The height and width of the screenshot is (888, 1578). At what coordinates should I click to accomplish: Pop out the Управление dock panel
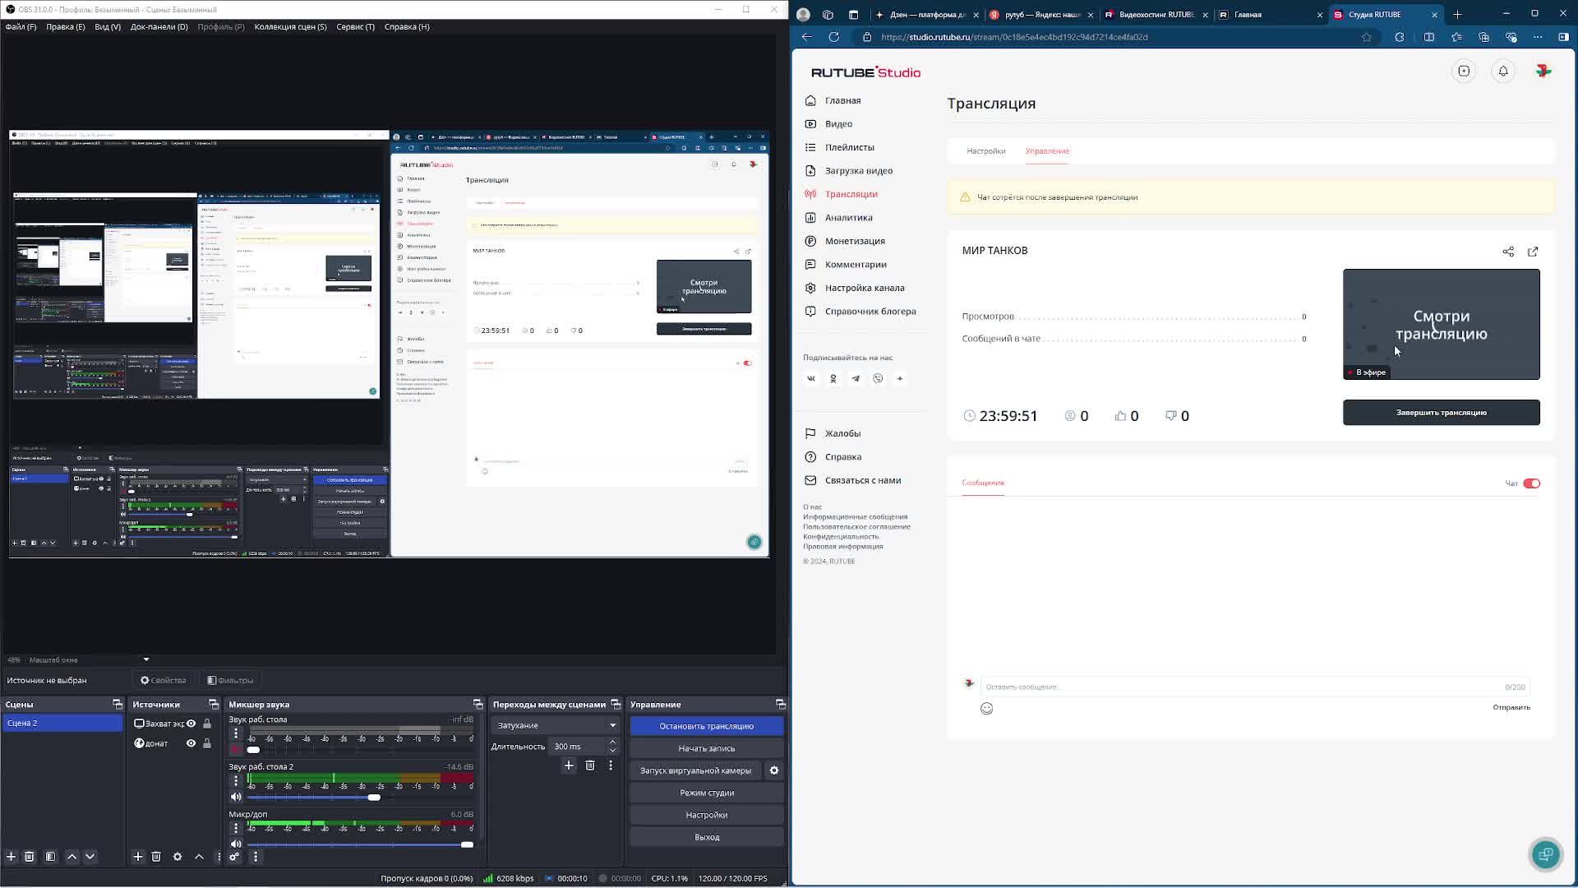pos(781,705)
